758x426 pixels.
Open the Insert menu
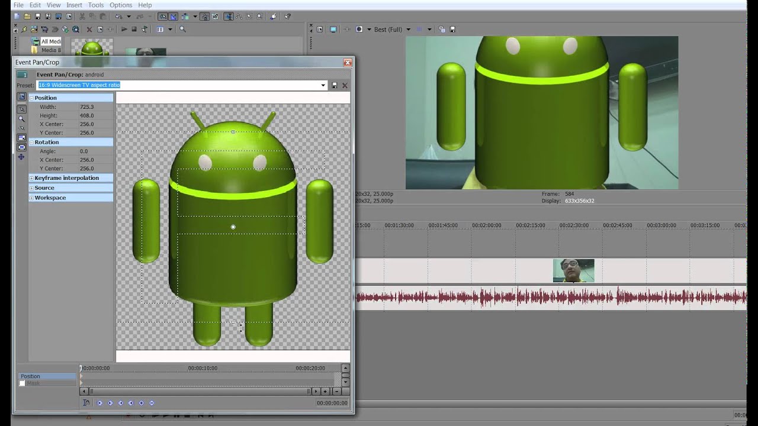click(x=75, y=5)
